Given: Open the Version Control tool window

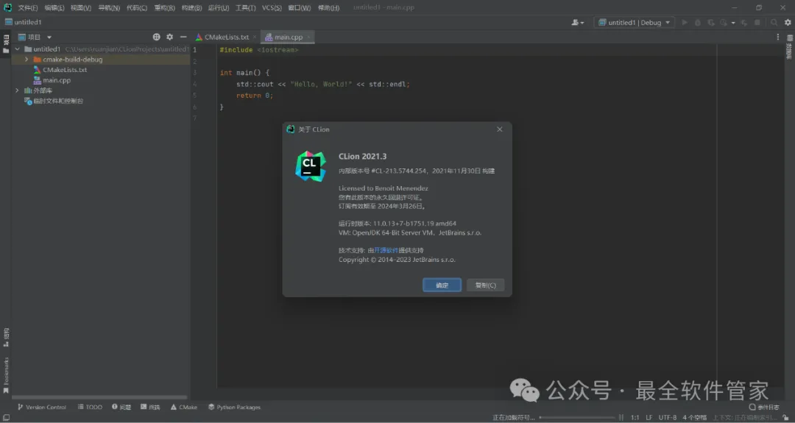Looking at the screenshot, I should (41, 407).
